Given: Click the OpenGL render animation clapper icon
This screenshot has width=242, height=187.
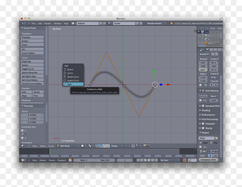Looking at the screenshot, I should click(148, 146).
